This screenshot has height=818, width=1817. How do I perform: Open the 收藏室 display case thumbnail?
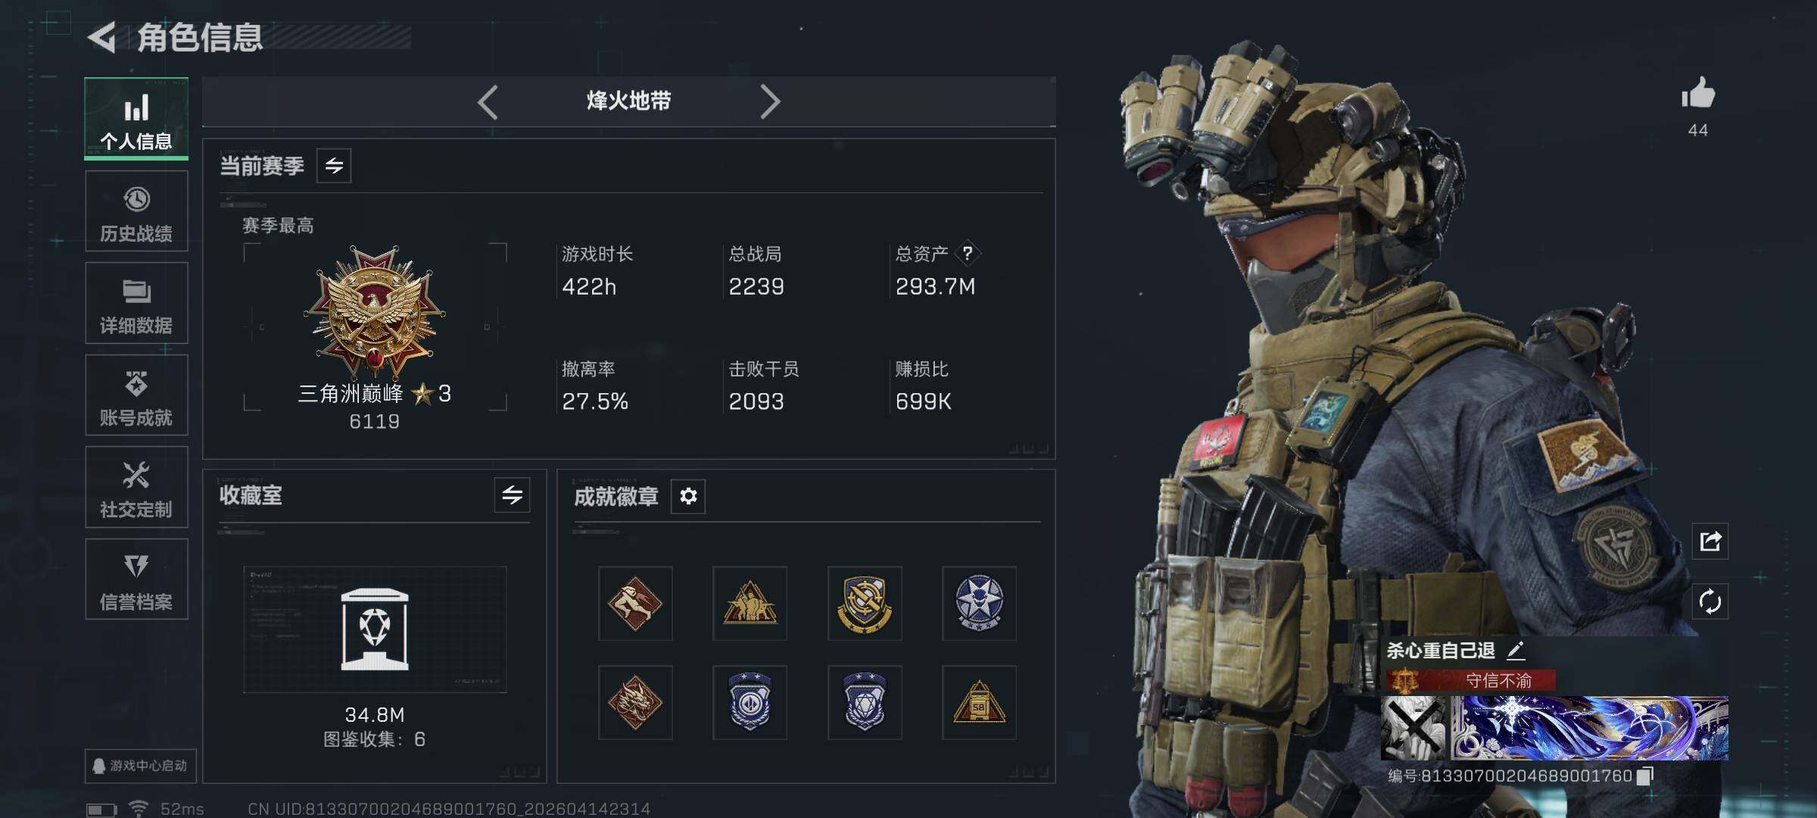point(375,629)
